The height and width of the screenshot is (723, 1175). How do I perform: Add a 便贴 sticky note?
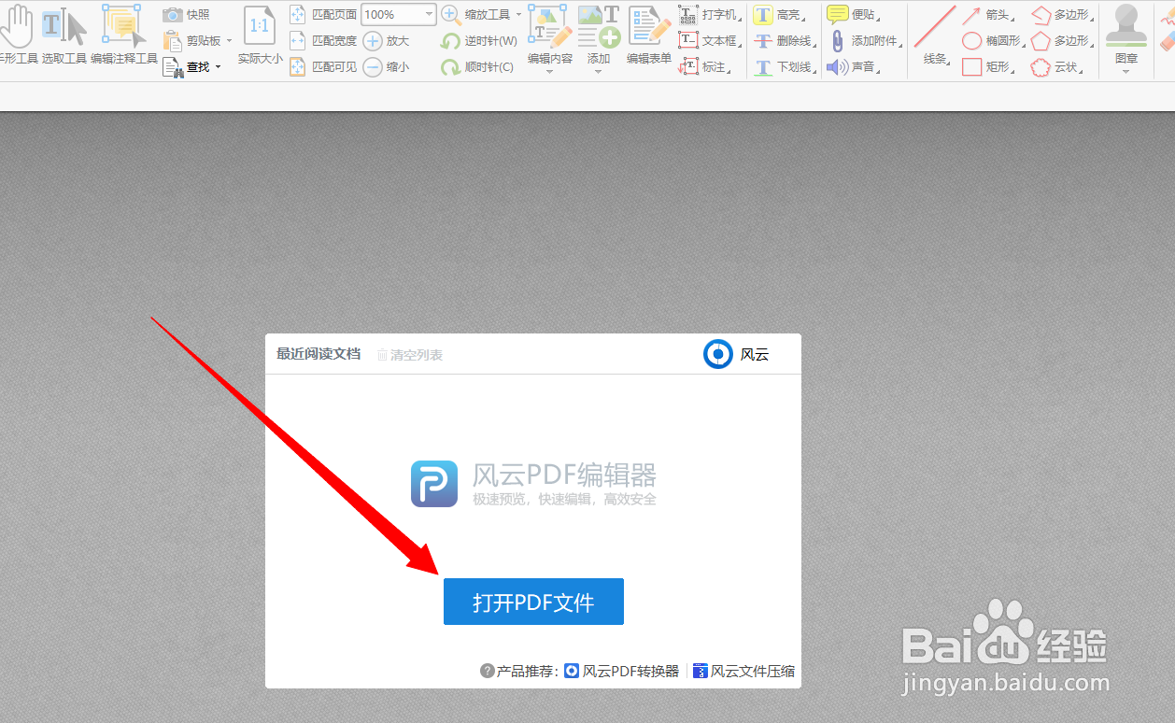click(853, 15)
